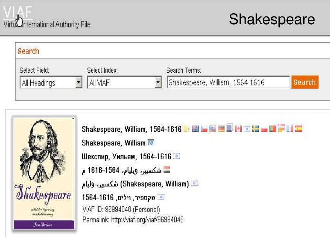330x248 pixels.
Task: Open the 'Shakespeare, William, 1564-1616' heading link
Action: click(131, 129)
